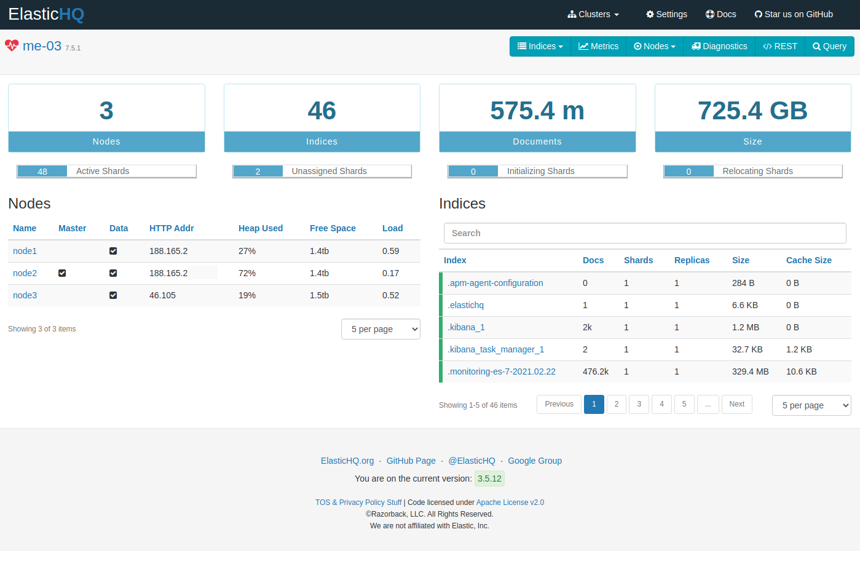Image resolution: width=860 pixels, height=580 pixels.
Task: Sort indices by Size column
Action: (x=741, y=260)
